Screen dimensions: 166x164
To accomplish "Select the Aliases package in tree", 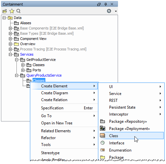I will point(26,23).
